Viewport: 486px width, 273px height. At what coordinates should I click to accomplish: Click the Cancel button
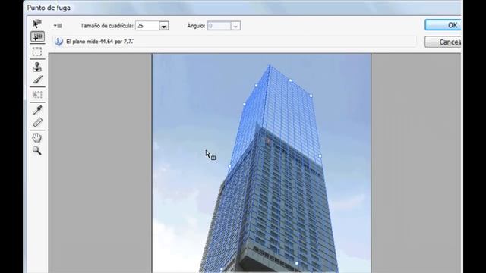[x=443, y=42]
